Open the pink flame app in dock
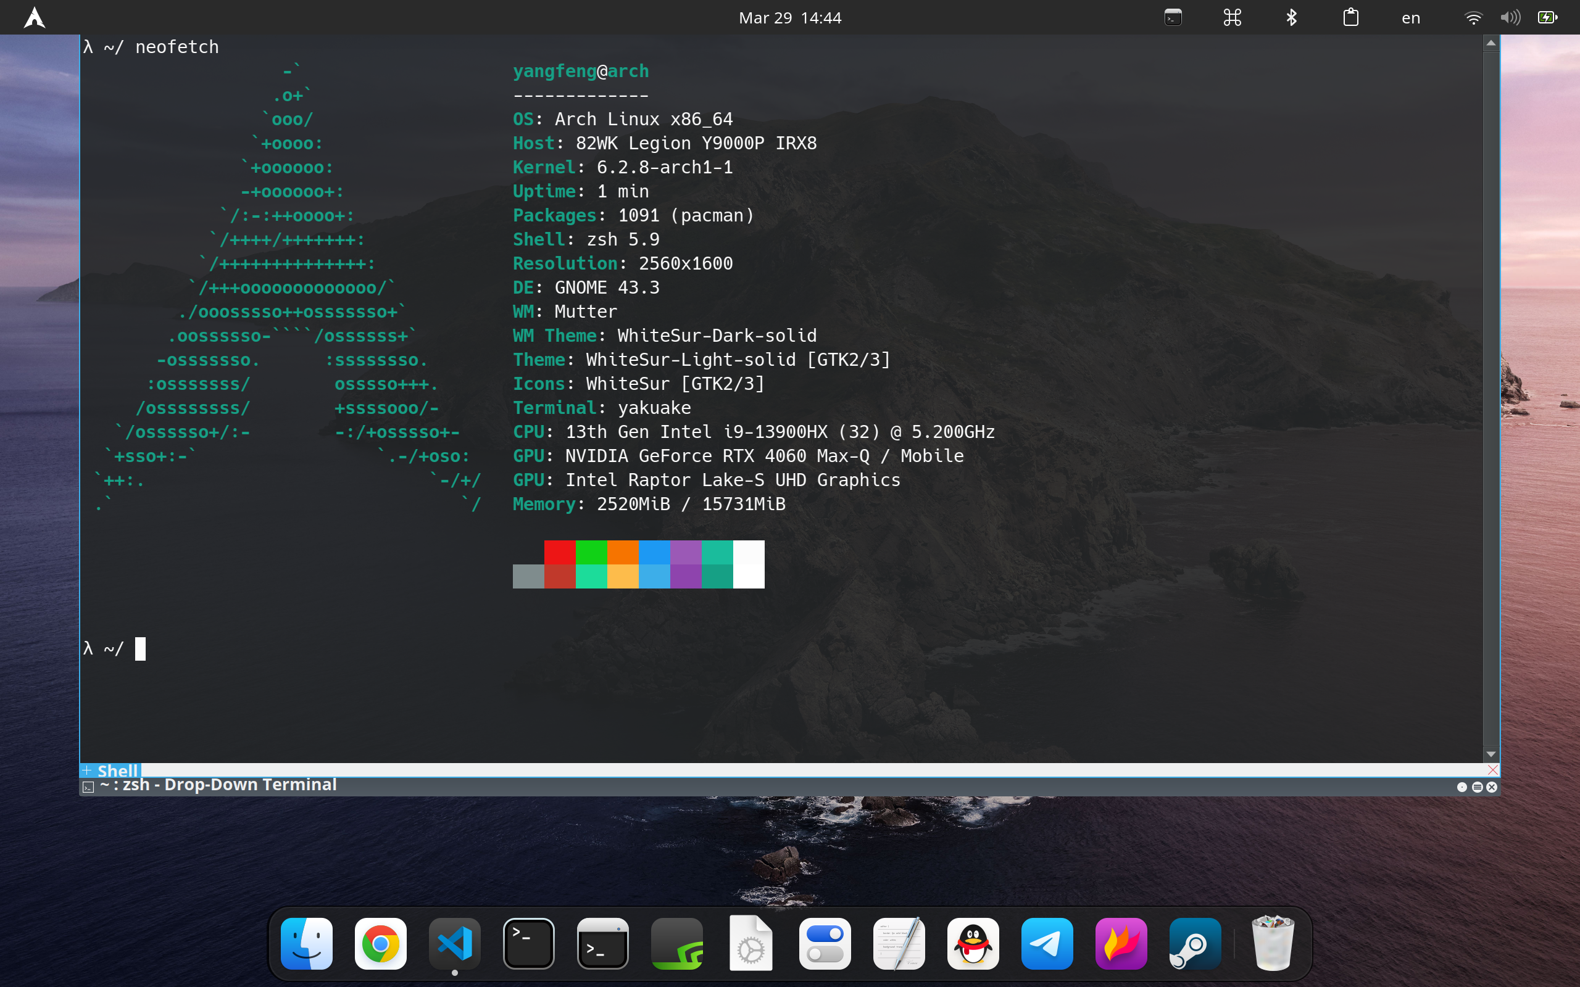Viewport: 1580px width, 987px height. tap(1121, 943)
